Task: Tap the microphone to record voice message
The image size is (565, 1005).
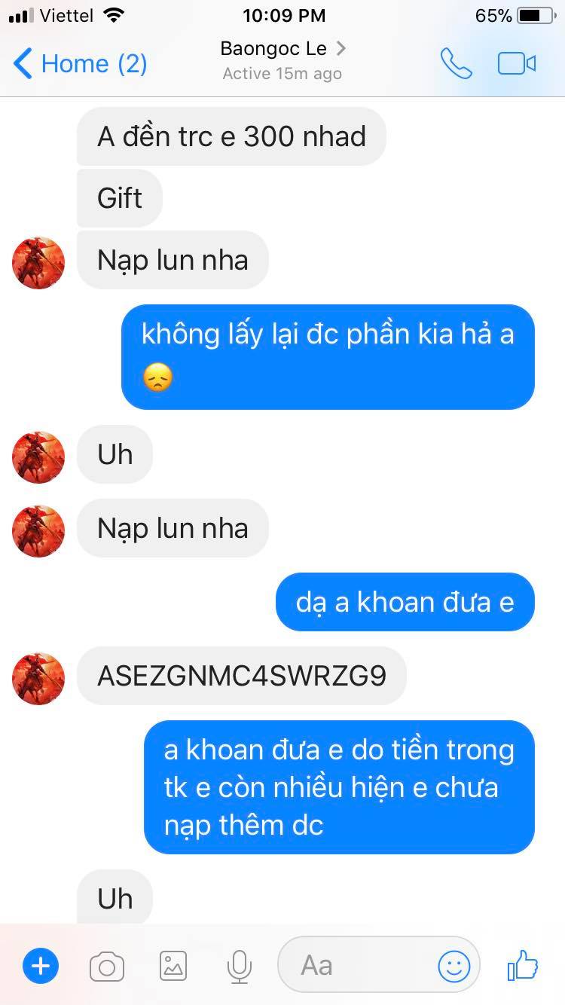Action: pos(240,966)
